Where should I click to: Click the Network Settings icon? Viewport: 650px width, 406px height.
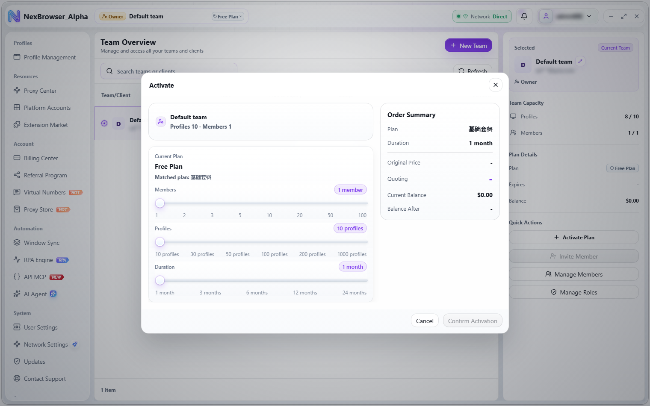click(x=17, y=344)
